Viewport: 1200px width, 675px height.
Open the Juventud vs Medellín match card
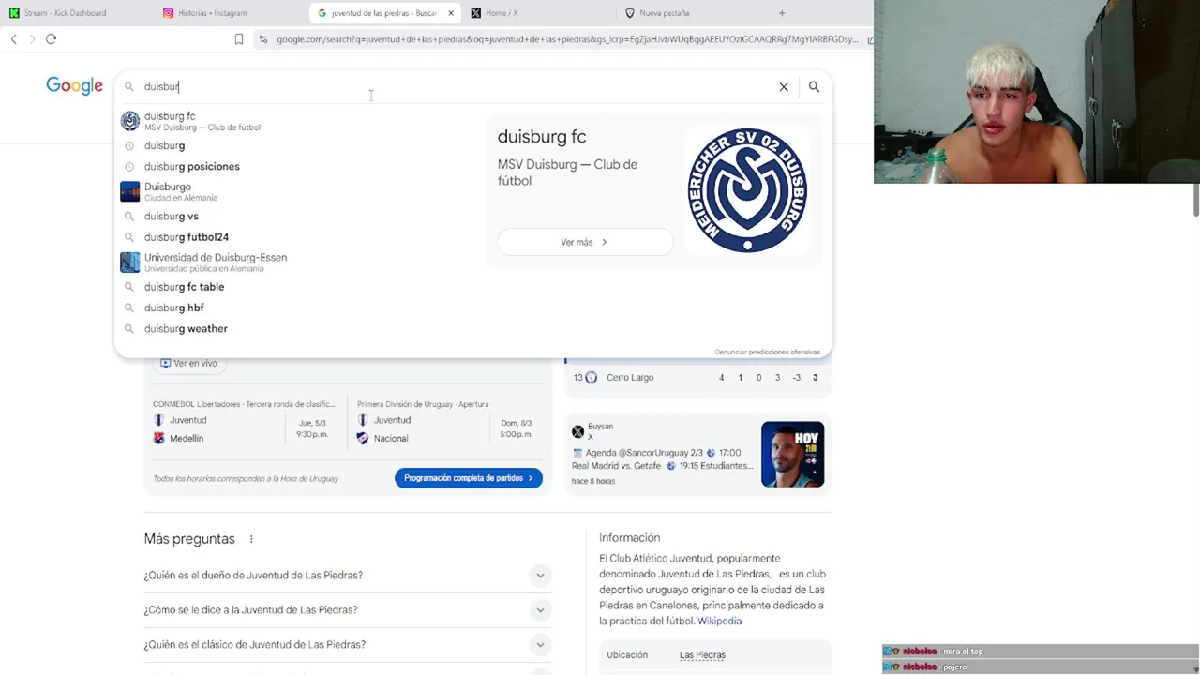[245, 422]
